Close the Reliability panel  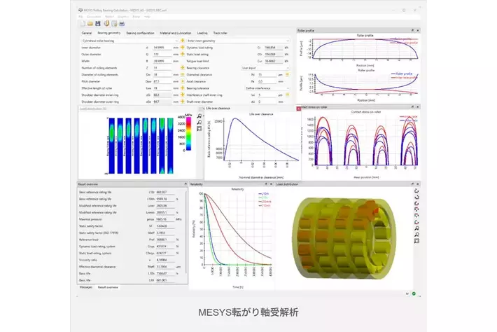[x=271, y=184]
